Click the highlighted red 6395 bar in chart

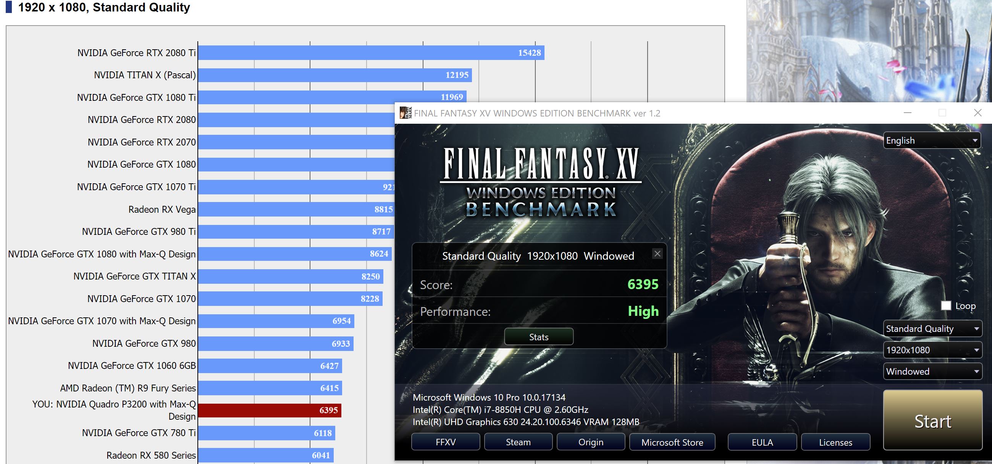(270, 411)
